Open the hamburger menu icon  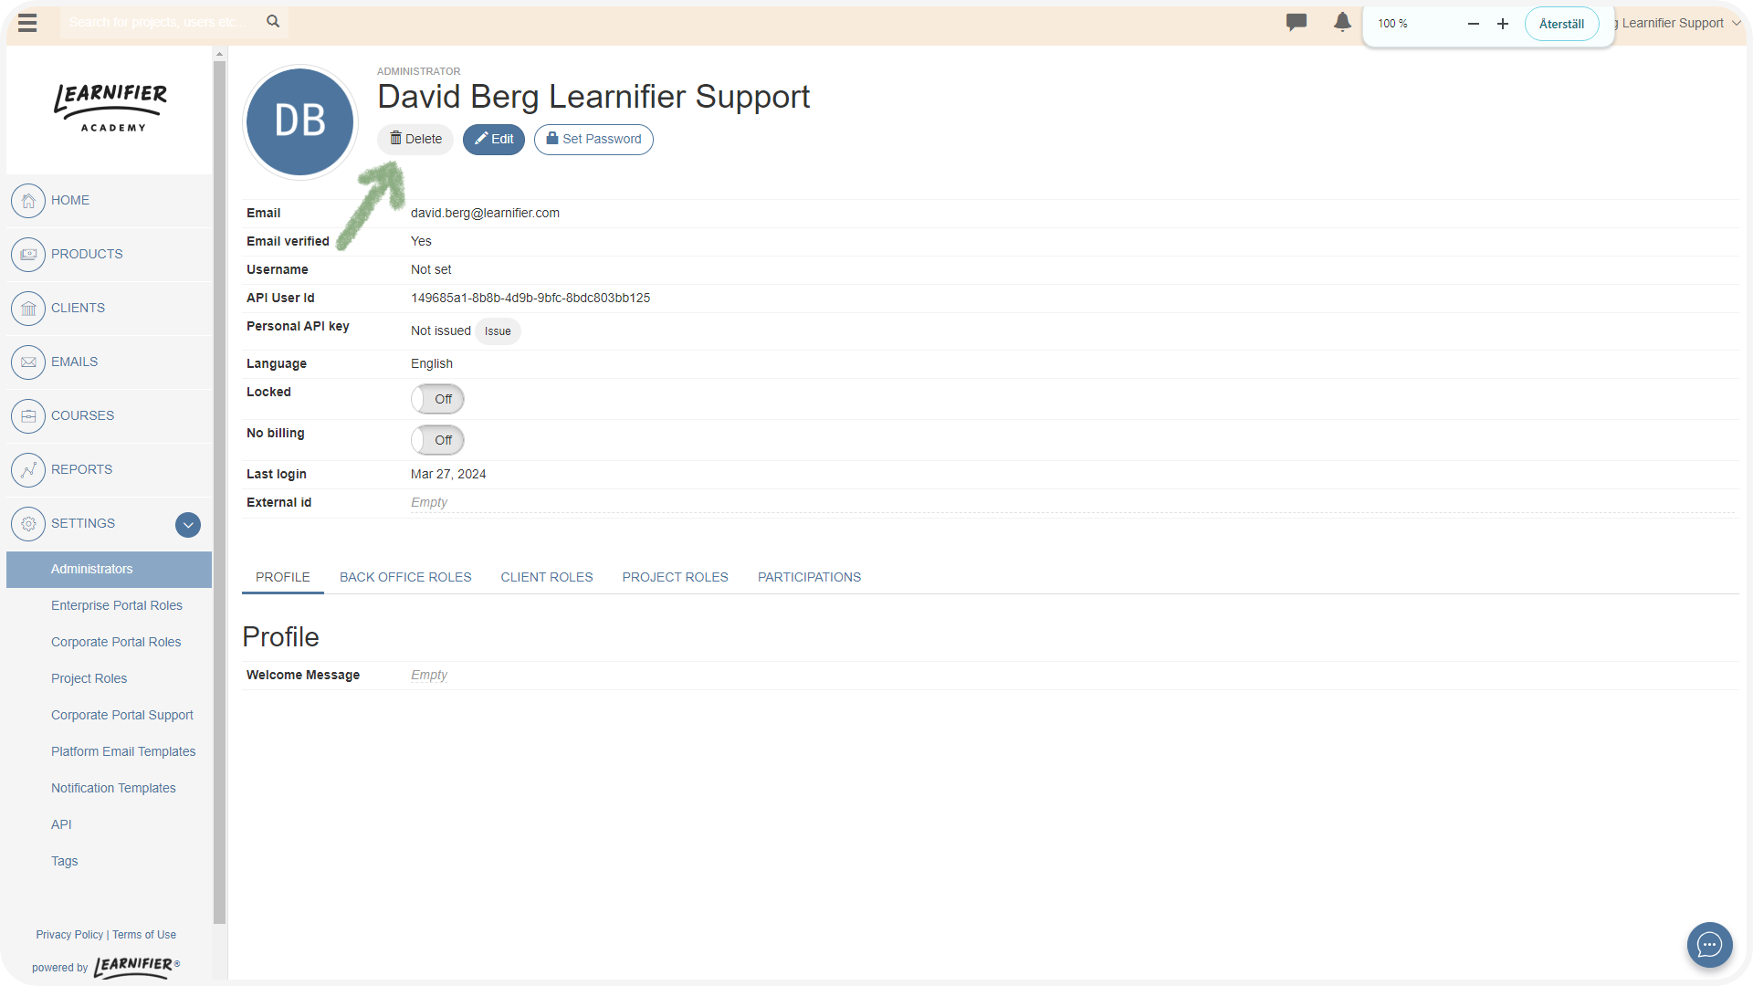point(27,23)
